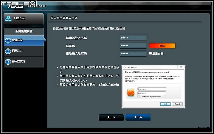This screenshot has height=134, width=214.
Task: Click the OK button in the Windows Security image
Action: [x=165, y=104]
